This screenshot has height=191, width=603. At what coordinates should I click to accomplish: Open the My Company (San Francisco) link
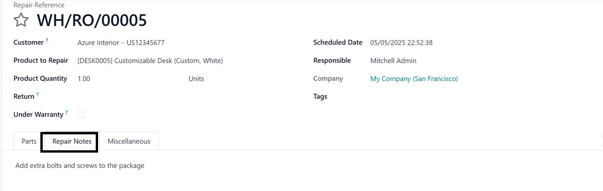(414, 79)
